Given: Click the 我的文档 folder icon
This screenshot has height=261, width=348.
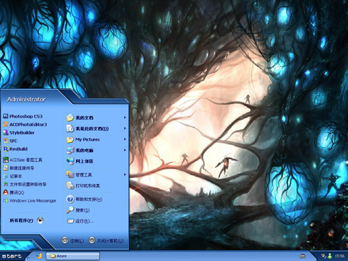Looking at the screenshot, I should pos(70,117).
